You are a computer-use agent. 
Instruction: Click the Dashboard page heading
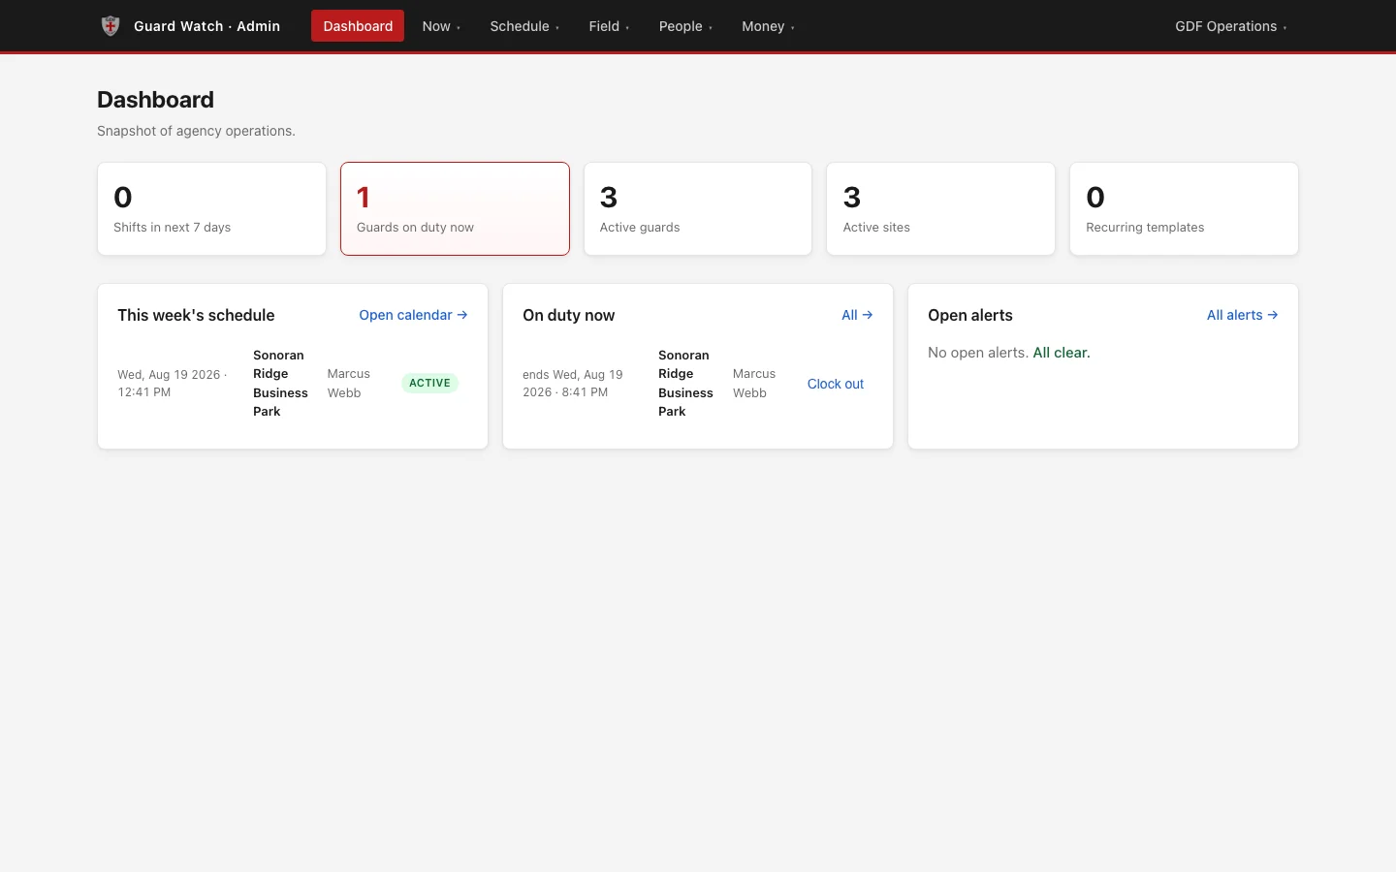155,100
